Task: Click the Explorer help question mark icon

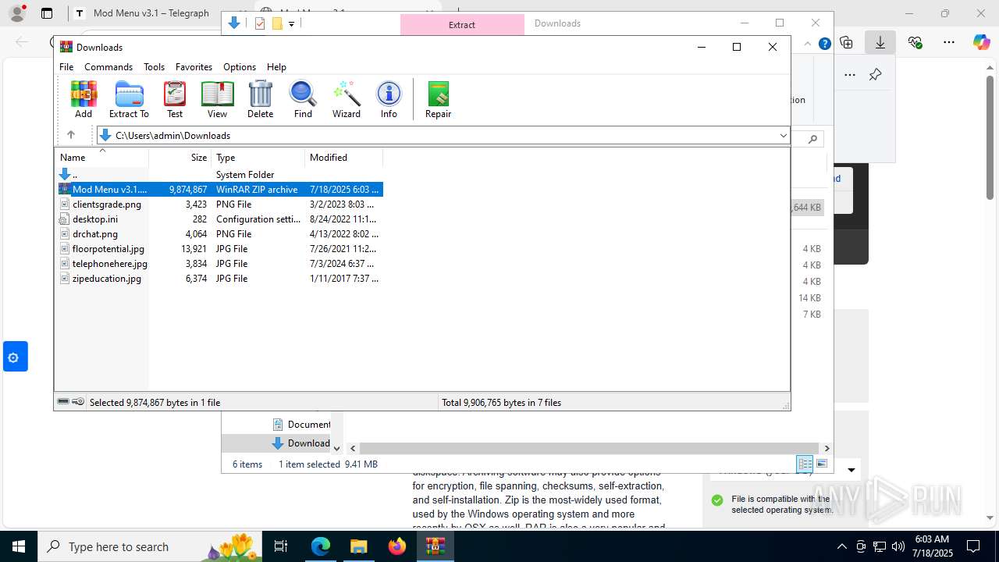Action: click(824, 44)
